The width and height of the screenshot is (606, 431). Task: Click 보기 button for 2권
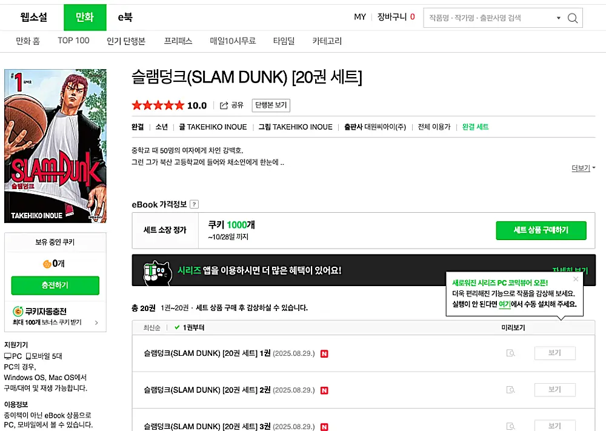coord(554,390)
